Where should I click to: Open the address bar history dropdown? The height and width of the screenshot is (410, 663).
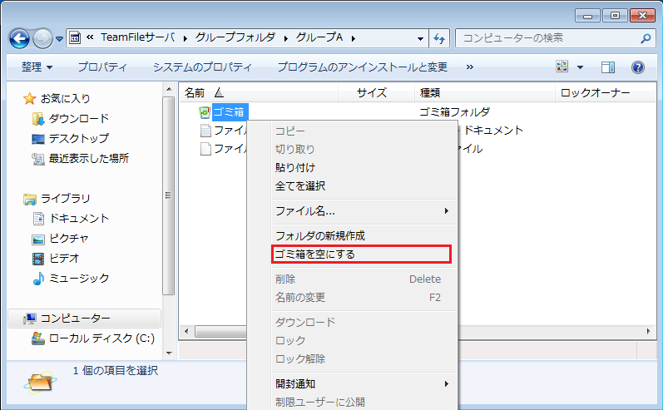[x=420, y=38]
